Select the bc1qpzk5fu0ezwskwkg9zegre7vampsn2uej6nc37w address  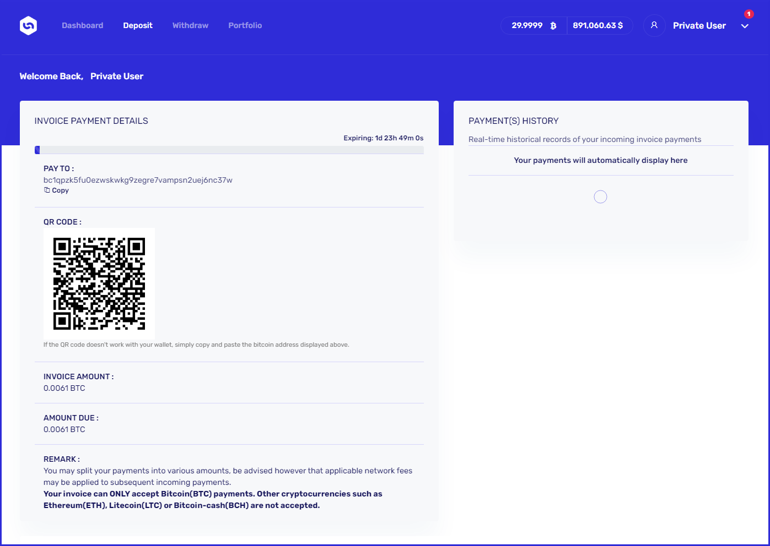coord(138,180)
